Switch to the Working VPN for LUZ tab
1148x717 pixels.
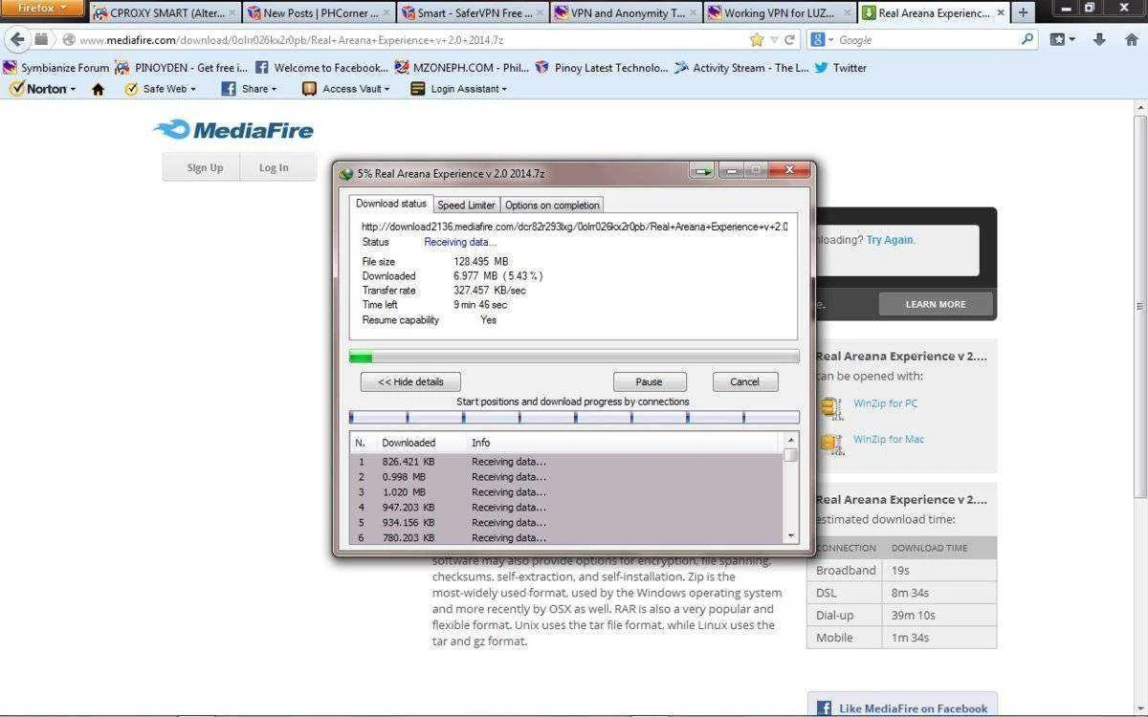pyautogui.click(x=778, y=13)
